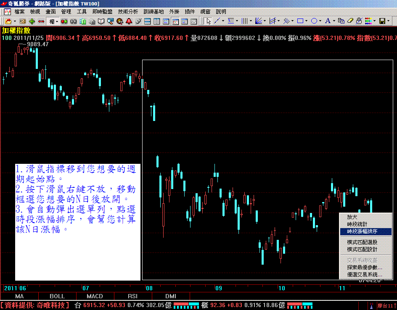Viewport: 397px width, 310px height.
Task: Click the green four-way move arrows icon
Action: pos(32,21)
